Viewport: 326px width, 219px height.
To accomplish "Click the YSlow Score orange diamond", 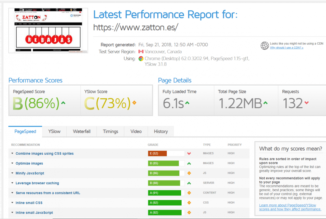I will coord(134,103).
